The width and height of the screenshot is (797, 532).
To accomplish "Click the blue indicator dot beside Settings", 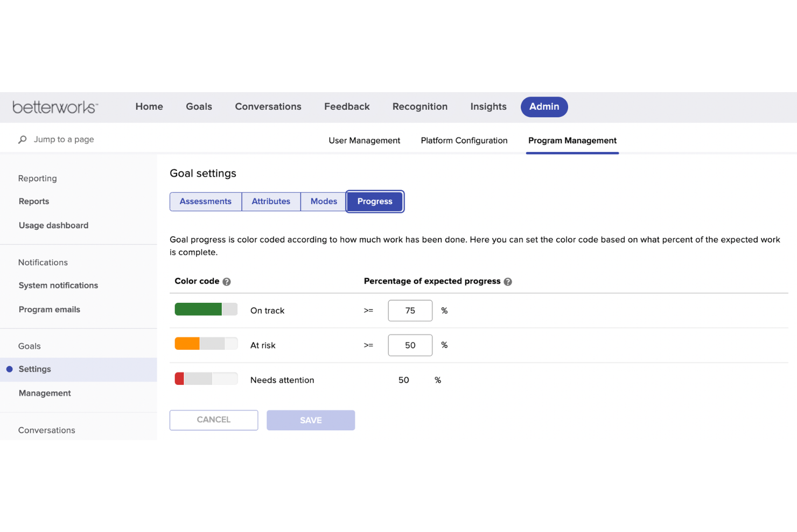I will [x=10, y=369].
